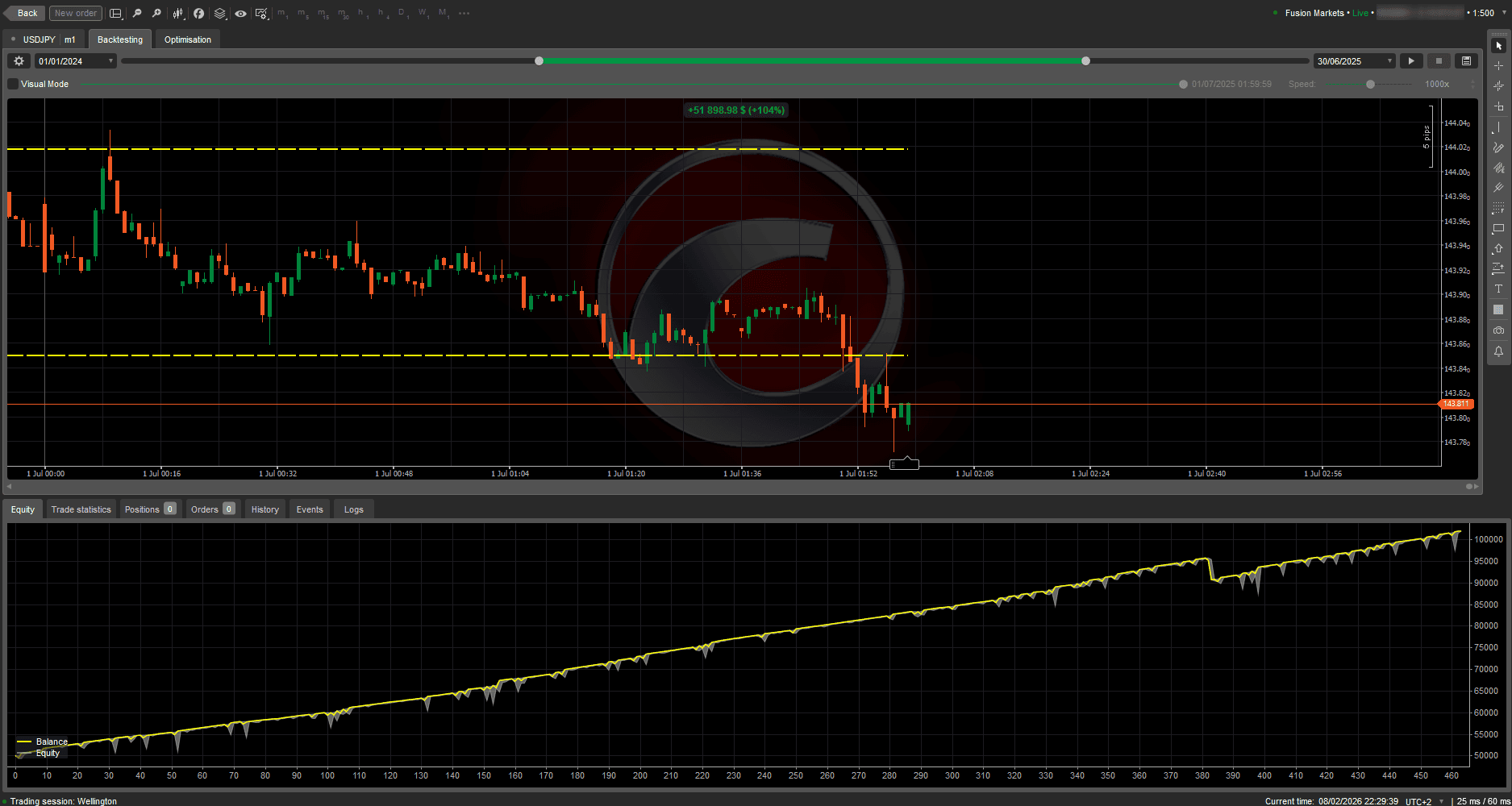Open the chart indicators (f) menu

tap(198, 13)
